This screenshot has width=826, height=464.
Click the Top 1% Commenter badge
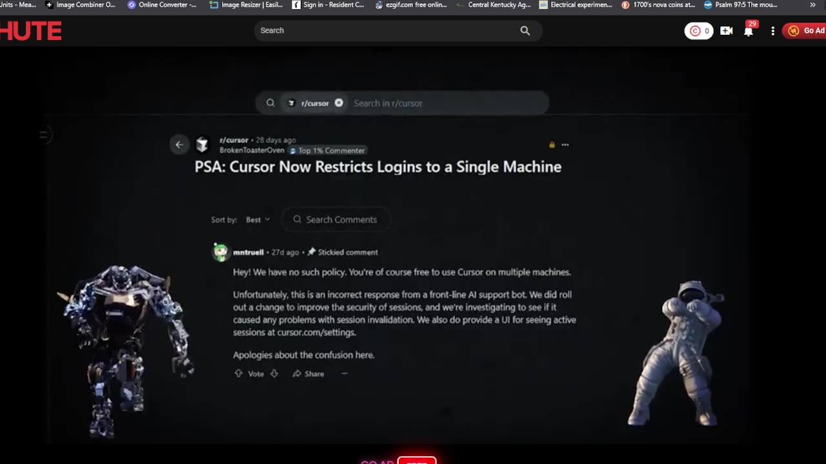(327, 150)
